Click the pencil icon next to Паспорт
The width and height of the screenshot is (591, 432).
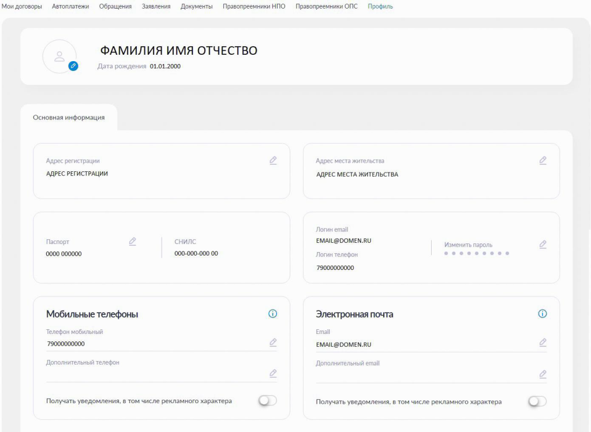(x=132, y=241)
